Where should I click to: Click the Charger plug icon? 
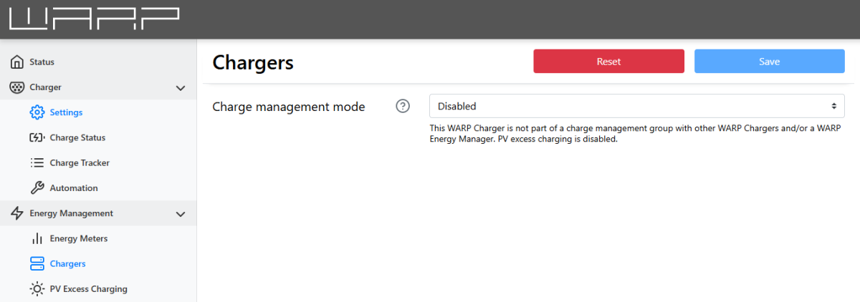coord(17,87)
